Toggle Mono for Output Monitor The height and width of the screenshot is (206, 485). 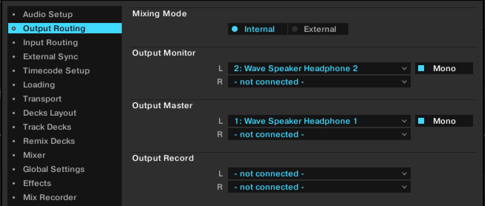tap(444, 69)
